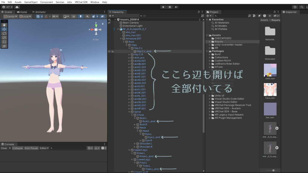Open Undo History from top toolbar
This screenshot has width=308, height=173.
[295, 7]
